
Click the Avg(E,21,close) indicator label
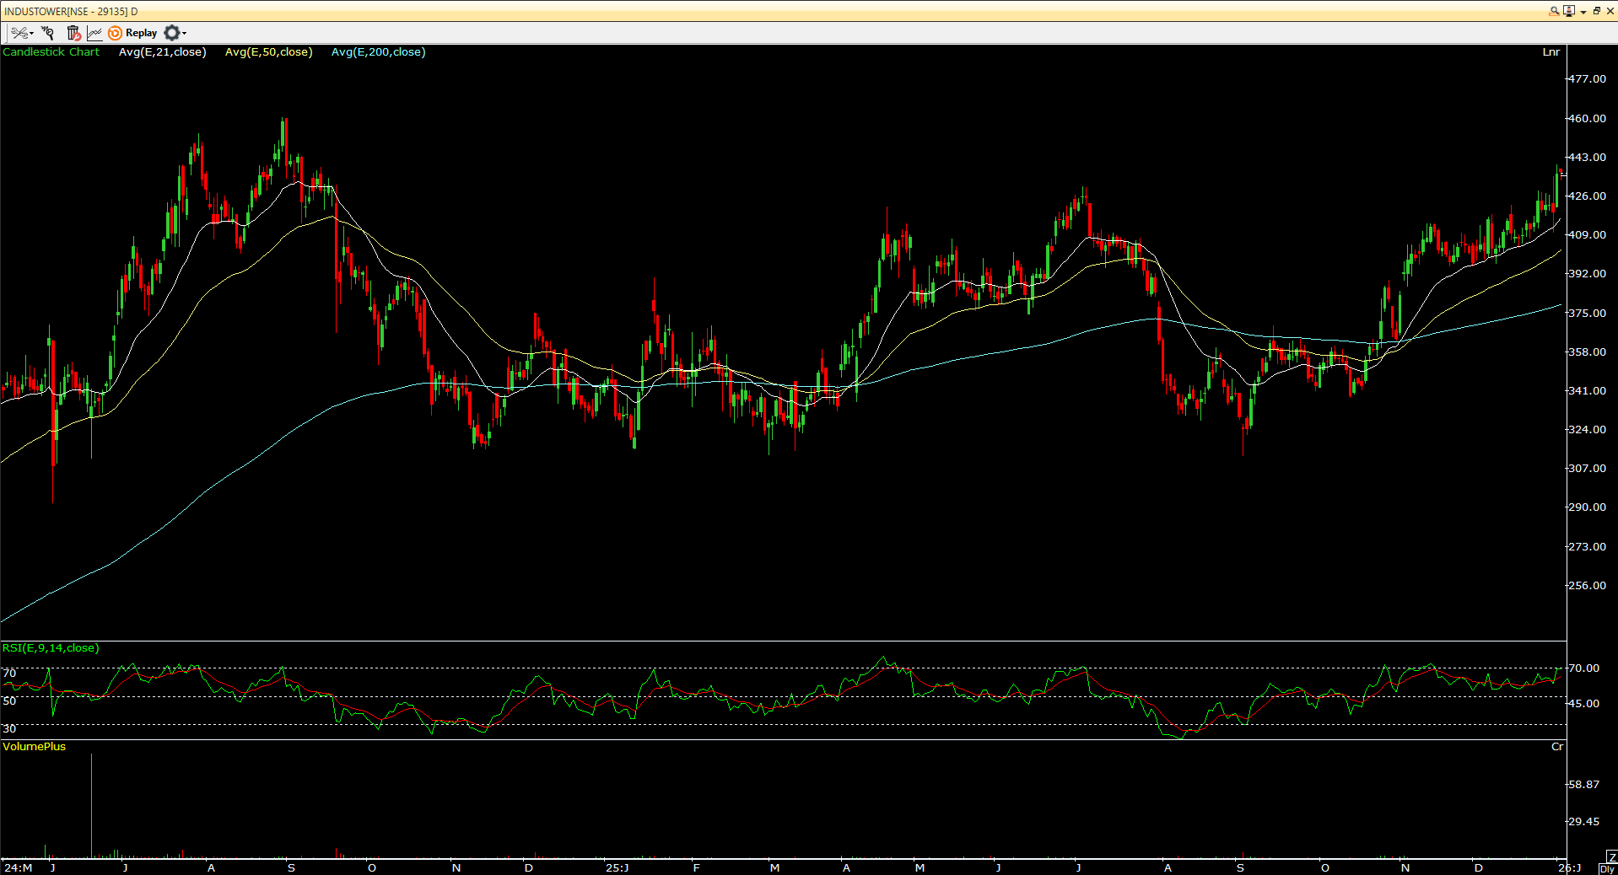point(162,51)
